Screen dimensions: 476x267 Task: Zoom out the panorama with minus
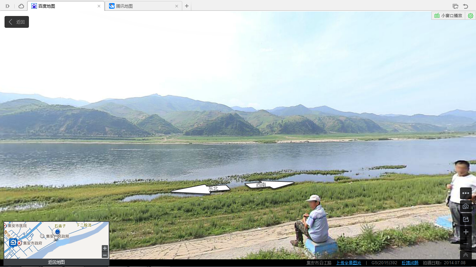click(466, 244)
